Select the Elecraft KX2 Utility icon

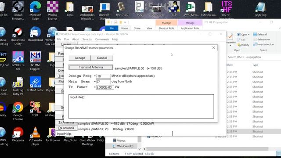18,36
